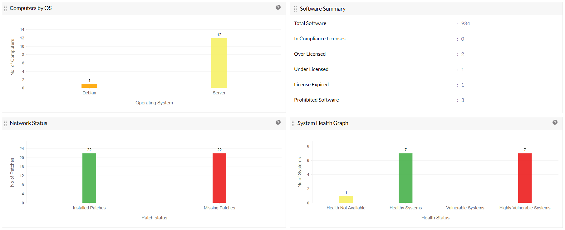The width and height of the screenshot is (565, 230).
Task: View the License Expired software count
Action: (463, 85)
